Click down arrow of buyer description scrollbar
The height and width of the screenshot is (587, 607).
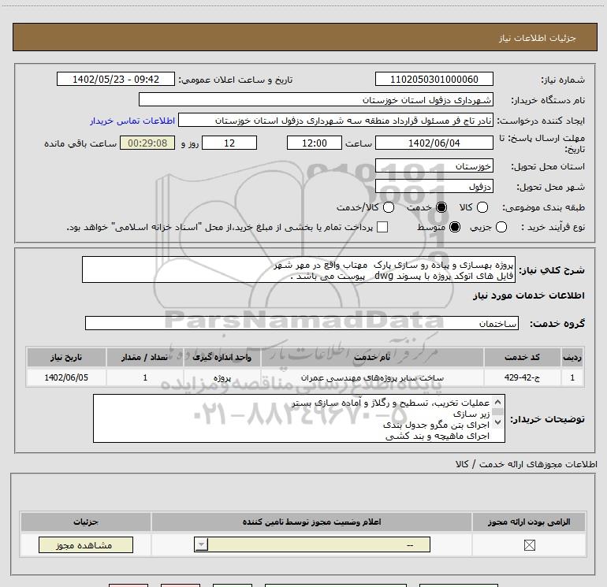498,422
